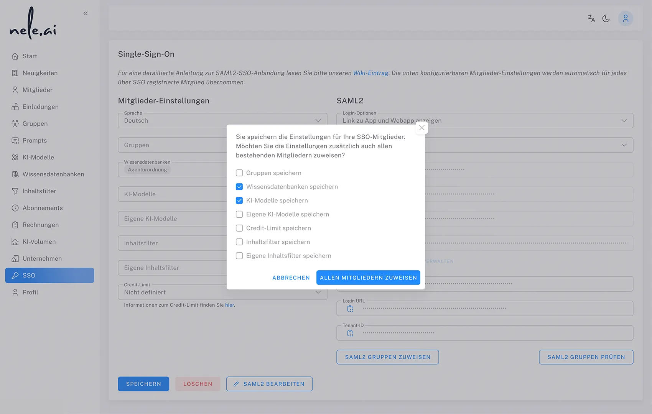
Task: Open the Eigene KI-Modelle selection field
Action: (x=173, y=219)
